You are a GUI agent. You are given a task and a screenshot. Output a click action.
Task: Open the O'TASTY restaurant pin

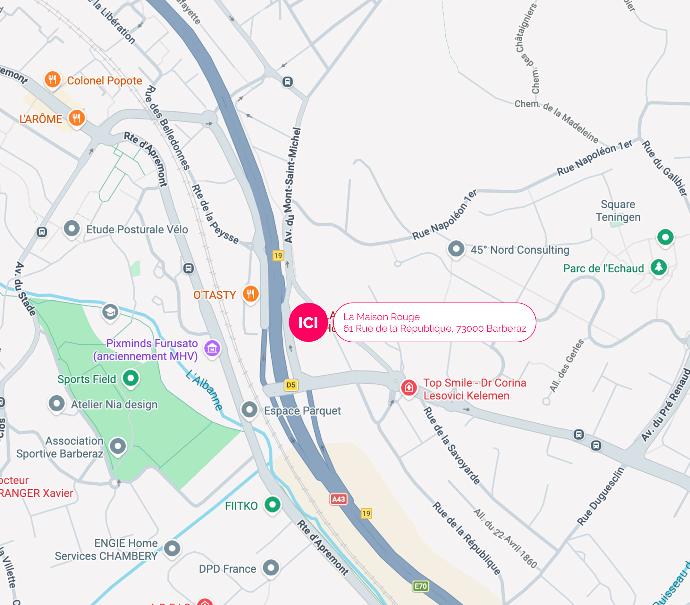[x=251, y=294]
